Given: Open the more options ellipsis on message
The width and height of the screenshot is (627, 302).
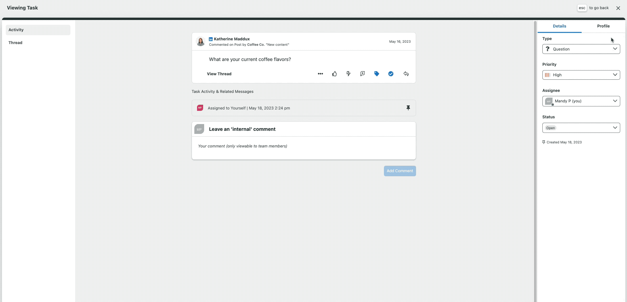Looking at the screenshot, I should (320, 74).
